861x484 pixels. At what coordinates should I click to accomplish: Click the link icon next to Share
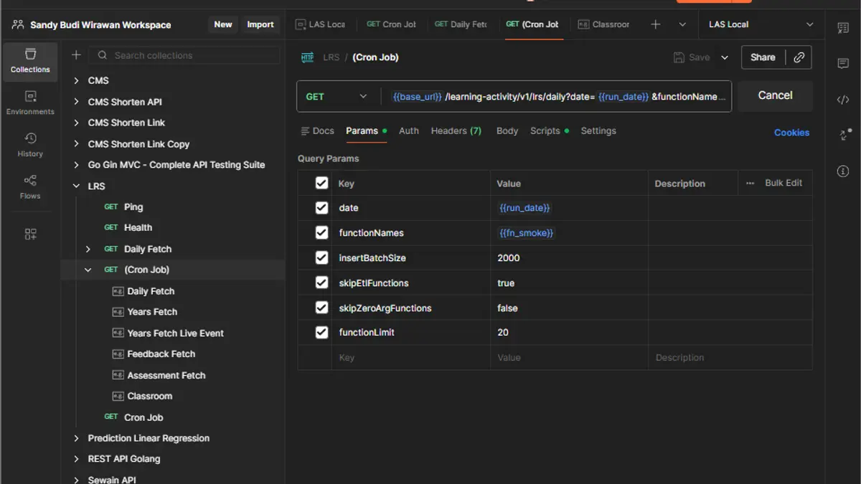click(799, 57)
